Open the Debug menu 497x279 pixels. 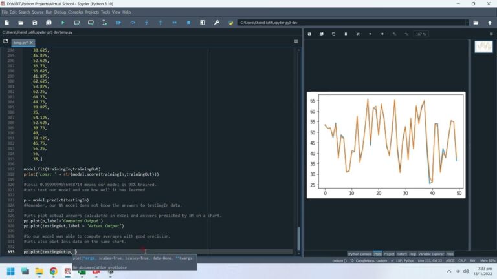[x=60, y=12]
